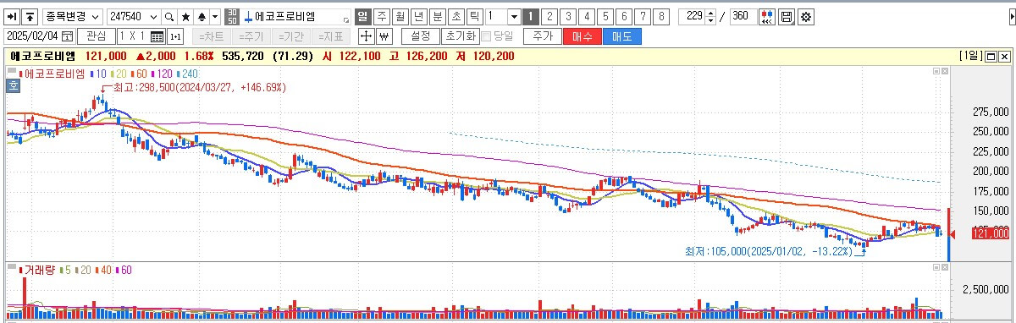Select the =기간 tab
Image resolution: width=1016 pixels, height=323 pixels.
pos(290,36)
